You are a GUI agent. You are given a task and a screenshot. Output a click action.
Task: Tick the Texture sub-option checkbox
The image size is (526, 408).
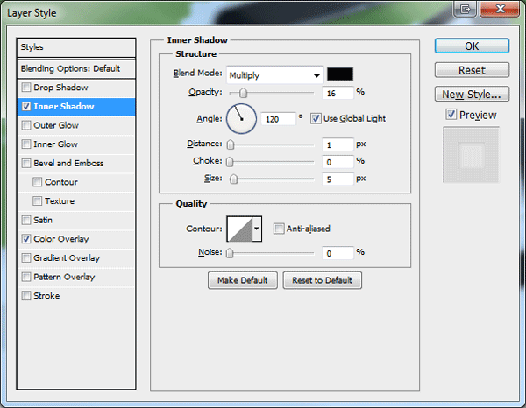[x=37, y=201]
